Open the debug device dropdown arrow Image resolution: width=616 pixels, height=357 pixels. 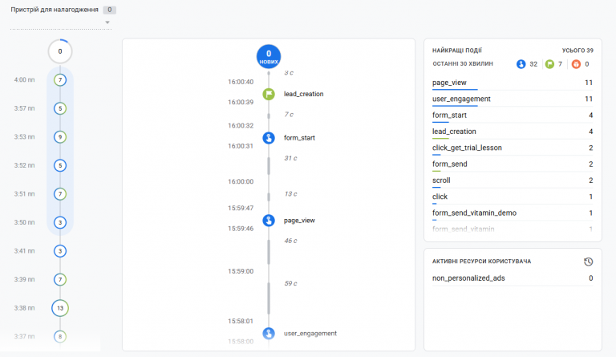coord(107,22)
